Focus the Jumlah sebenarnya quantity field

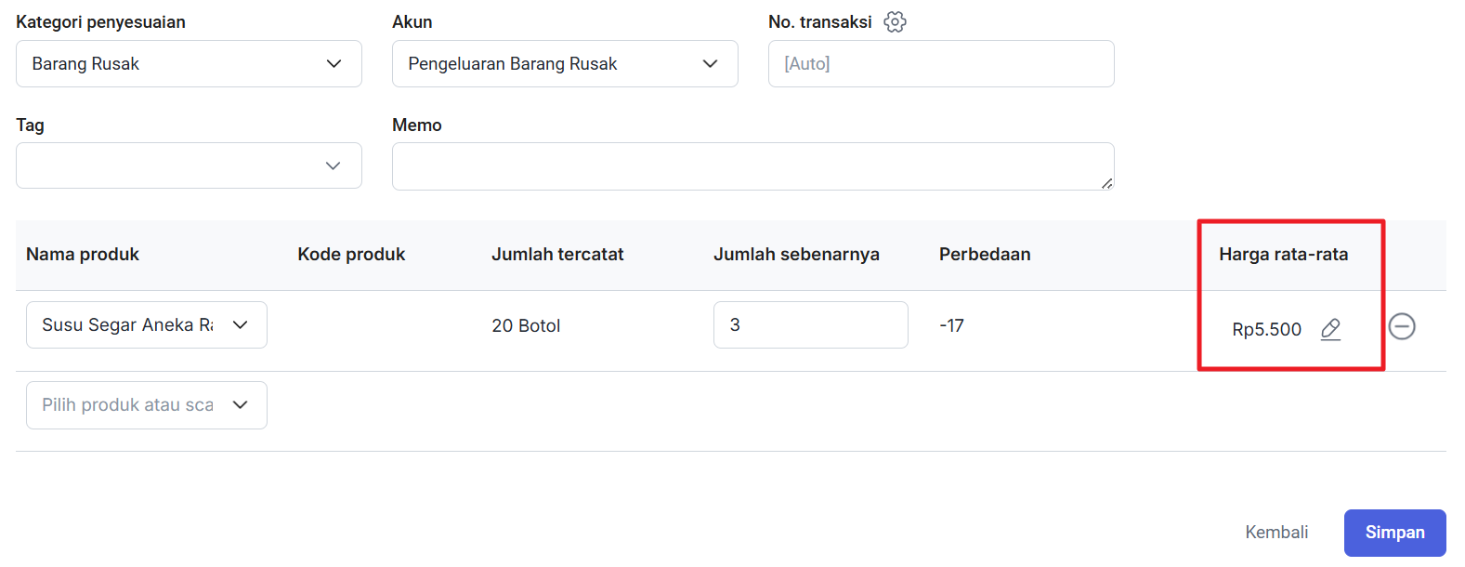(810, 325)
